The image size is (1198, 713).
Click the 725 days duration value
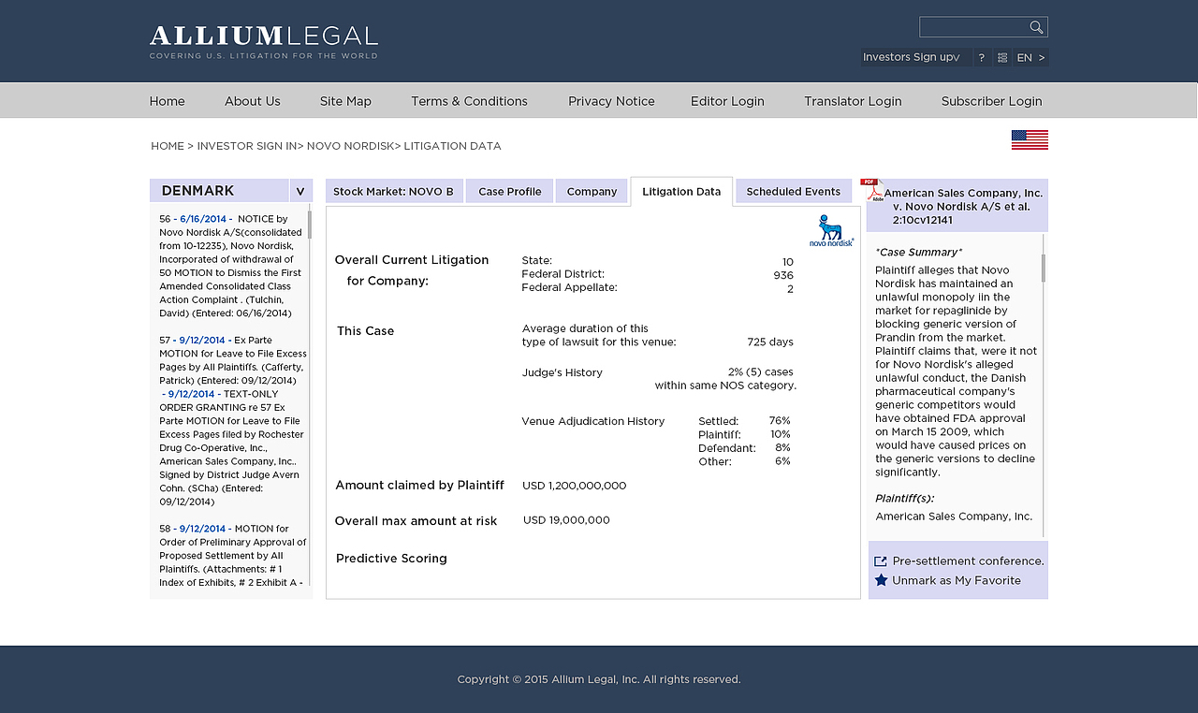[770, 342]
